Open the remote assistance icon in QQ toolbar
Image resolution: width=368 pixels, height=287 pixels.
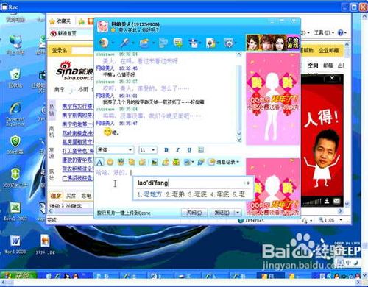click(194, 43)
